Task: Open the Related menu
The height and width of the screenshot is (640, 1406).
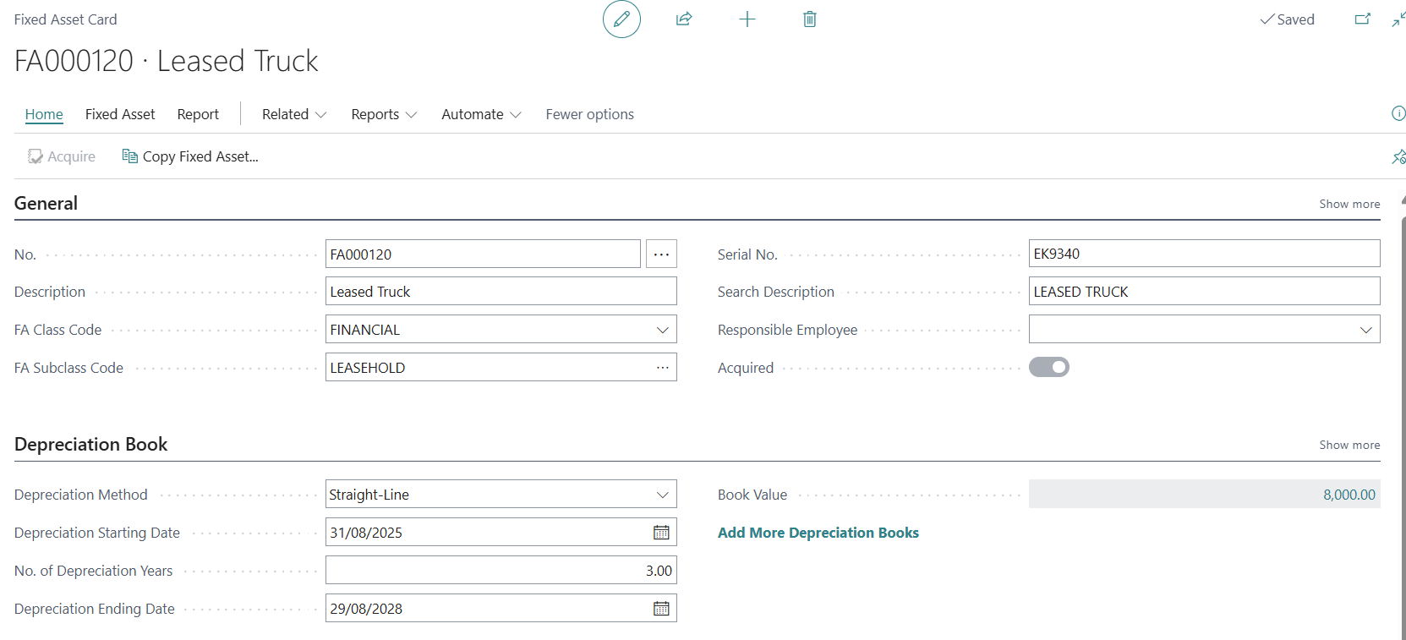Action: (x=293, y=114)
